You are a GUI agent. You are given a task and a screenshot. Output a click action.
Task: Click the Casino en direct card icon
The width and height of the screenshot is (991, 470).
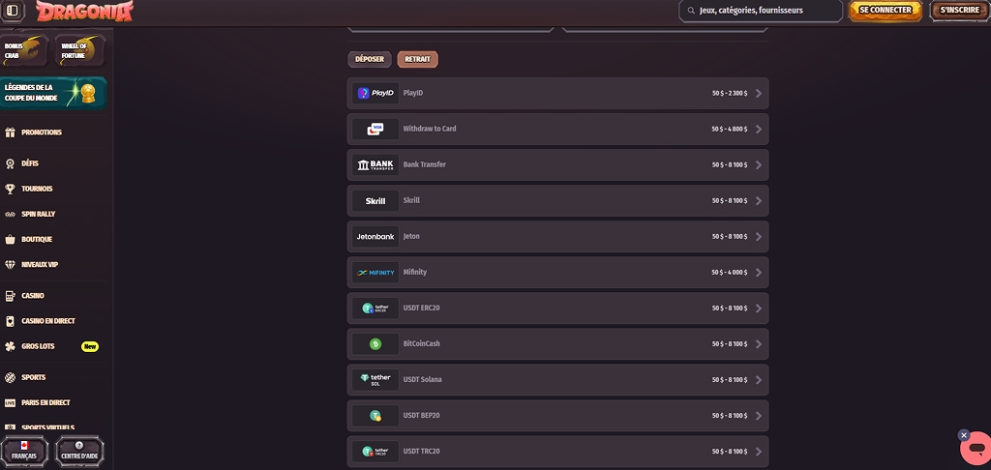pos(10,321)
